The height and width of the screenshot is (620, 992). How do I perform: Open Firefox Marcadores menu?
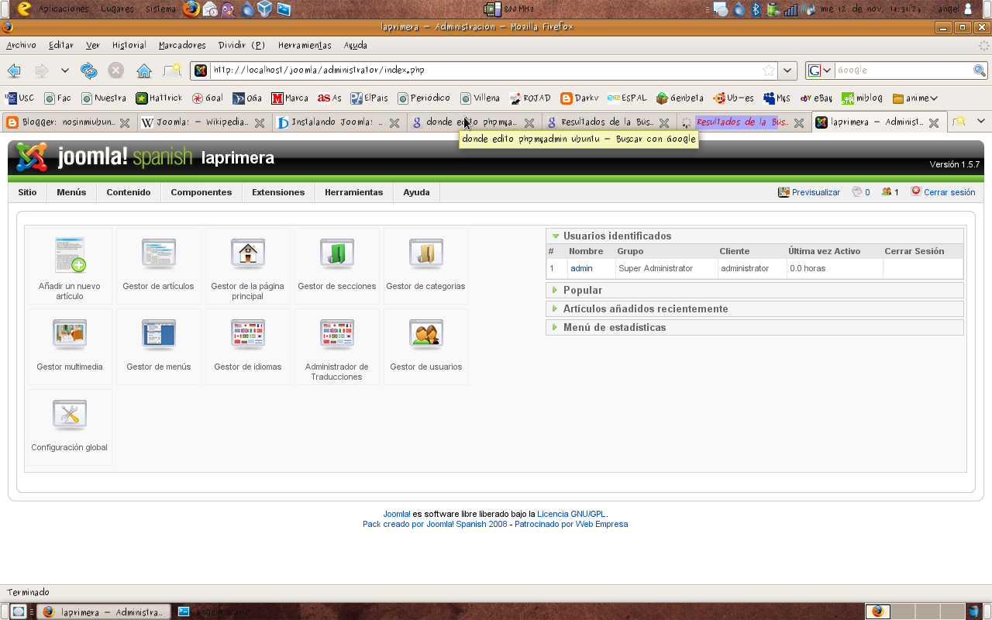[x=182, y=45]
